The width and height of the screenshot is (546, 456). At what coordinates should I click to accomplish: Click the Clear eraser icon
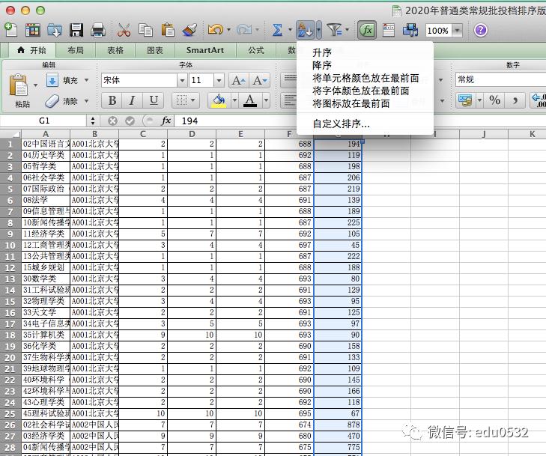click(x=52, y=101)
